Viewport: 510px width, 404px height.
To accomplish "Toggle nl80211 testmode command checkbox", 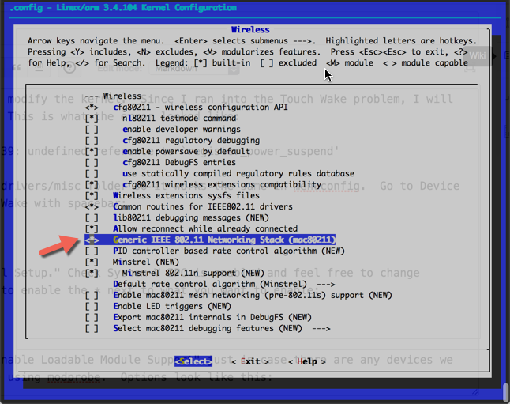I will click(92, 119).
